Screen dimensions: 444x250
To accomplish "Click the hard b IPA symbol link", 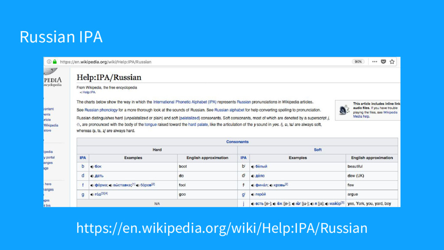I will point(83,166).
